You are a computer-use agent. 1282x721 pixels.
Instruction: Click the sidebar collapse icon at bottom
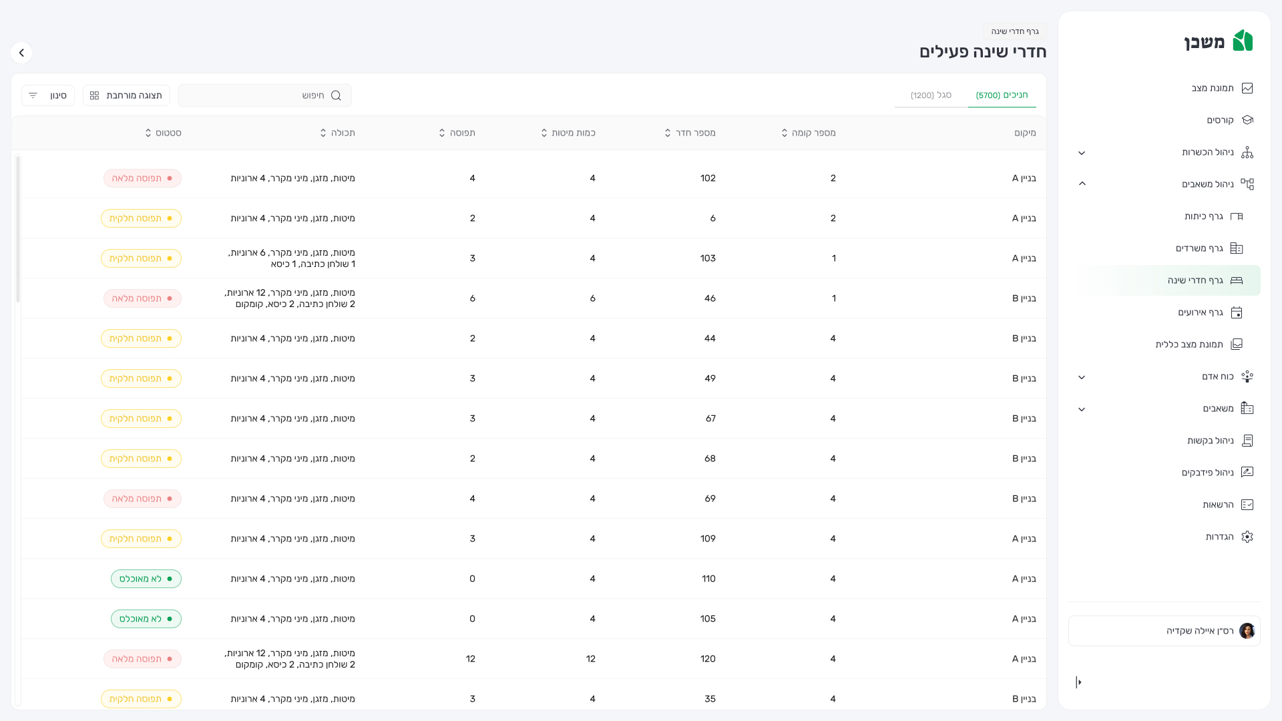coord(1078,682)
